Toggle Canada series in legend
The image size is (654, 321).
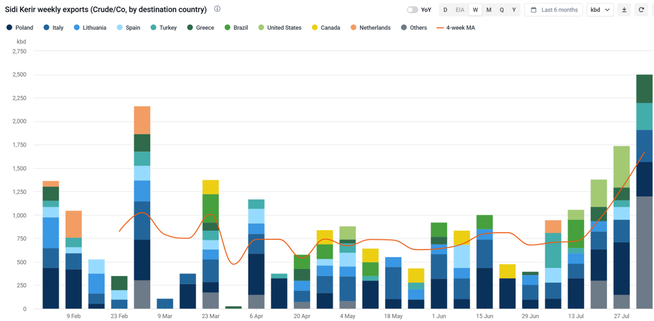click(326, 28)
